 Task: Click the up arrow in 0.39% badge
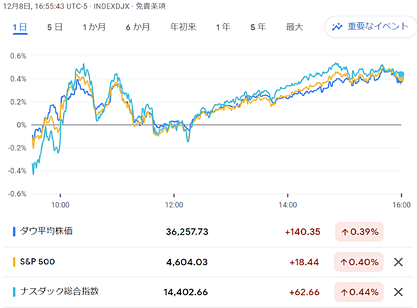pos(345,232)
